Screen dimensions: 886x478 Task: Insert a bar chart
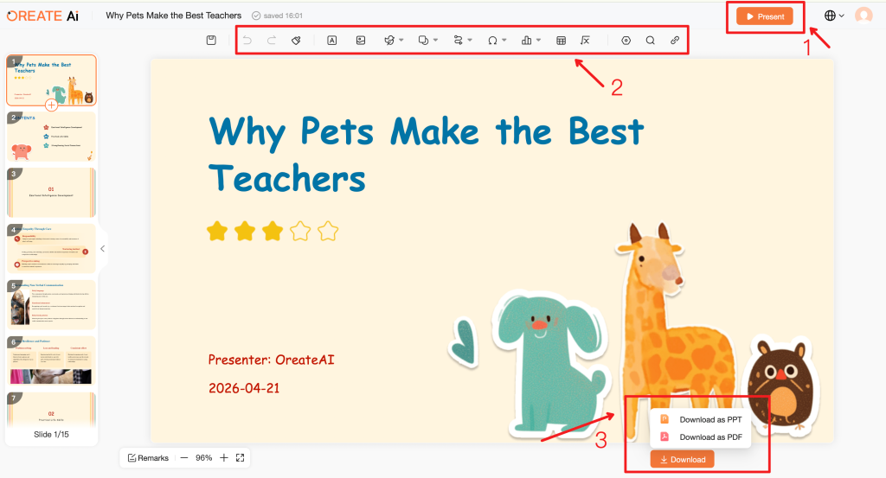[x=527, y=40]
